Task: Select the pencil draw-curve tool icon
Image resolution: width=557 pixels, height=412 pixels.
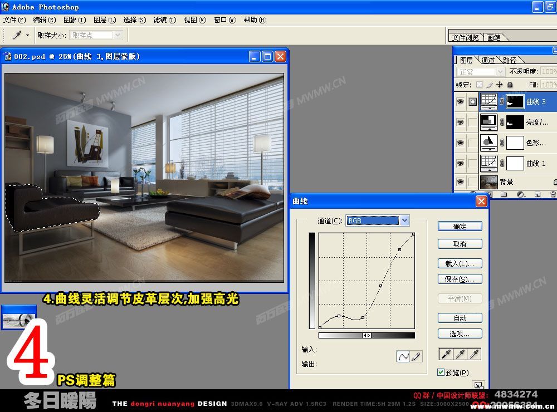Action: click(416, 356)
